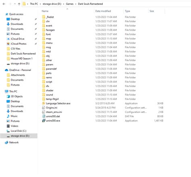Open House MD Season 1 folder

click(x=21, y=58)
